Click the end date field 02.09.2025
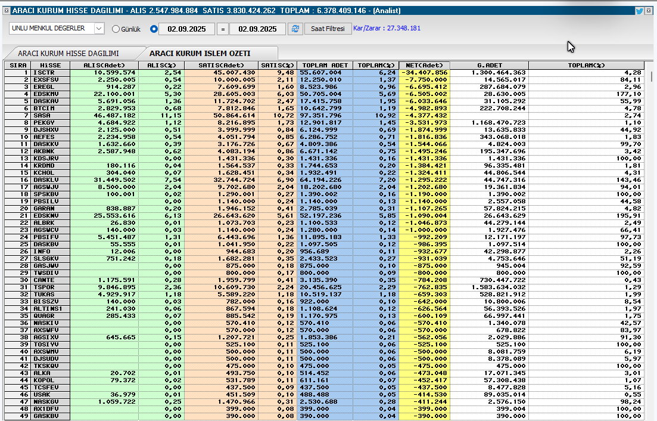Viewport: 657px width, 421px height. [x=258, y=29]
